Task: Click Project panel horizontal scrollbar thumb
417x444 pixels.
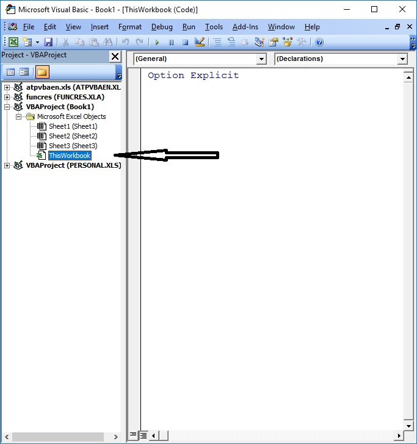Action: (58, 437)
